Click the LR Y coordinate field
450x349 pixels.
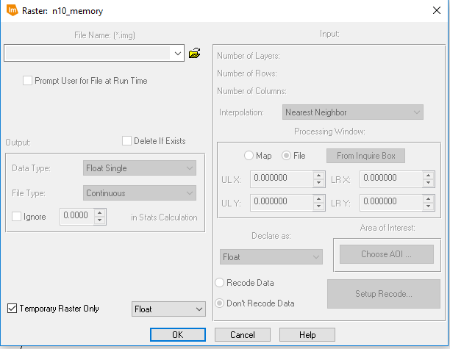pos(391,203)
